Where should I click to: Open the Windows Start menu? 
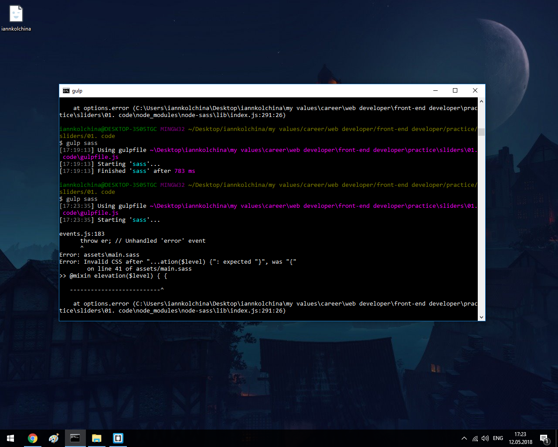10,438
